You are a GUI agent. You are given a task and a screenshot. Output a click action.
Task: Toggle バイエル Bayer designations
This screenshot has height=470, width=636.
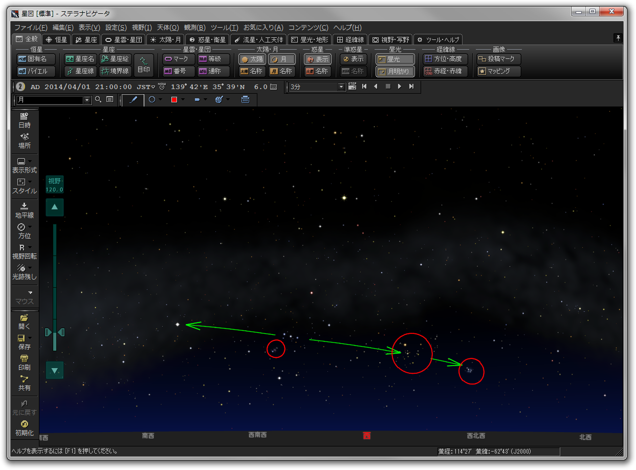35,71
